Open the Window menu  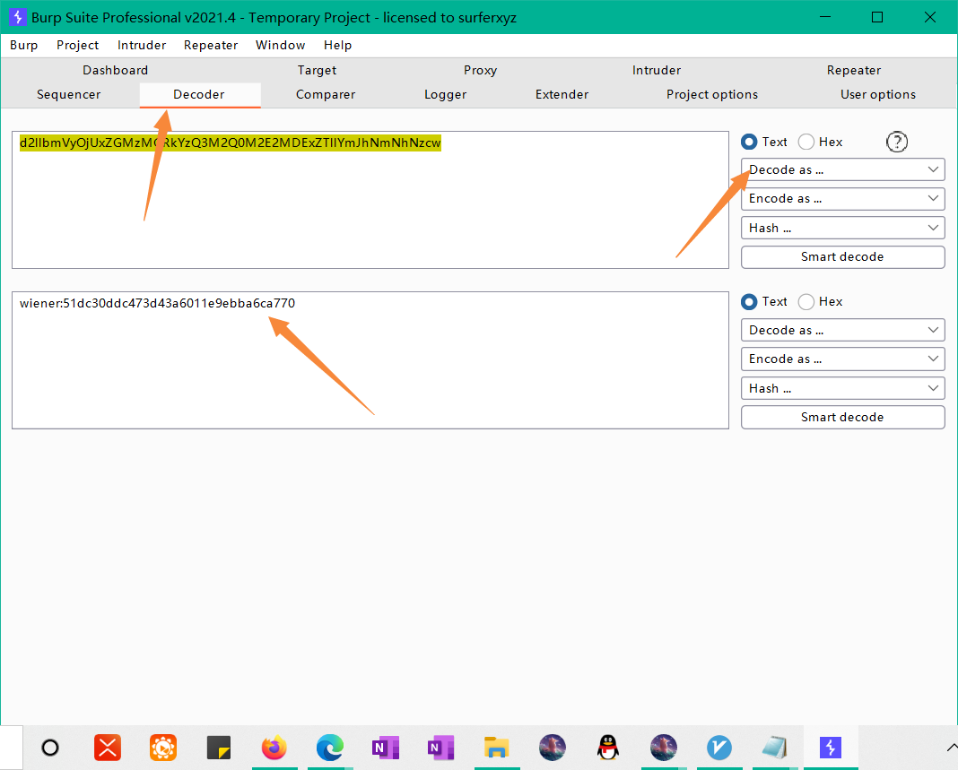point(281,45)
